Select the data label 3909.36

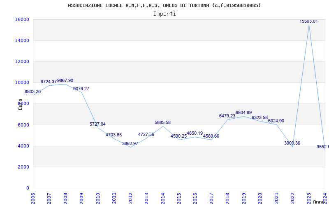292,143
